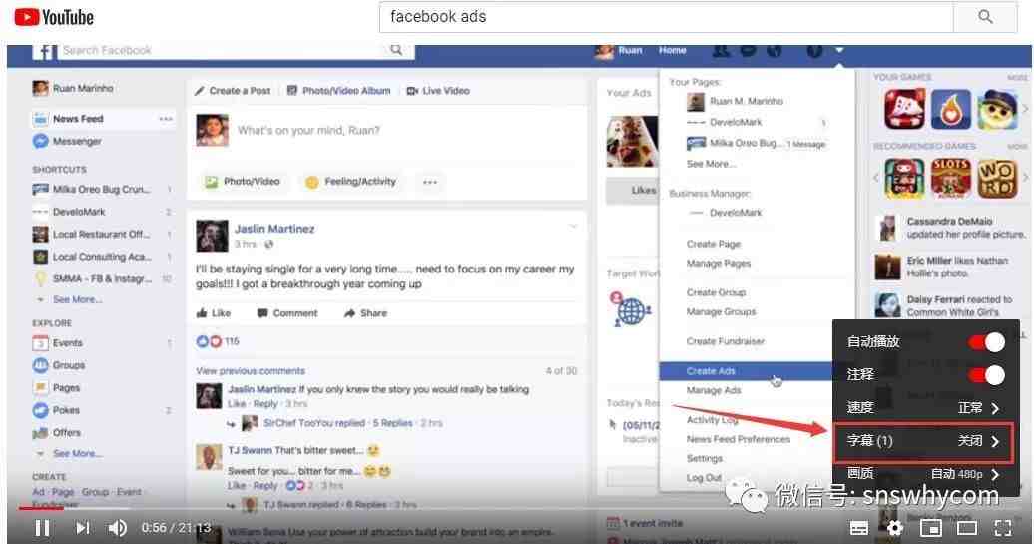
Task: Collapse the account dropdown arrow
Action: [x=838, y=50]
